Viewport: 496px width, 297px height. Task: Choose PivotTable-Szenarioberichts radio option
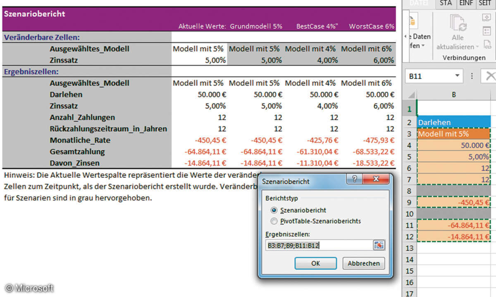pos(274,221)
